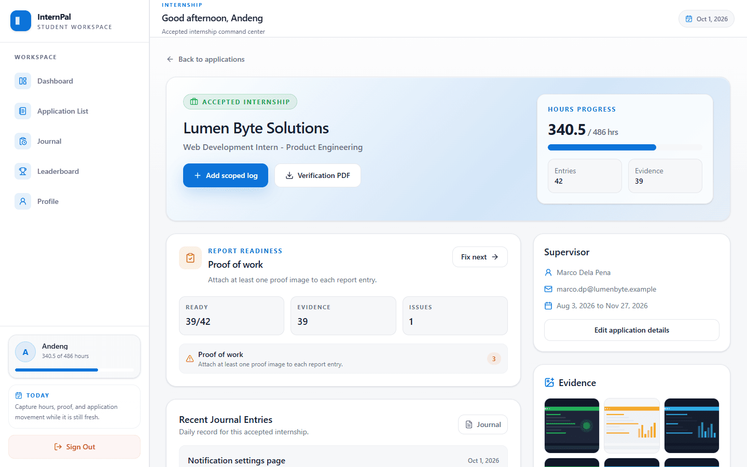The width and height of the screenshot is (747, 467).
Task: Click the sidebar Andeng hours progress bar
Action: click(x=75, y=370)
